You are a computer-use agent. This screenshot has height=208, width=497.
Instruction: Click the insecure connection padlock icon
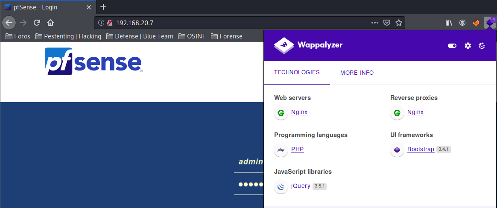[110, 23]
